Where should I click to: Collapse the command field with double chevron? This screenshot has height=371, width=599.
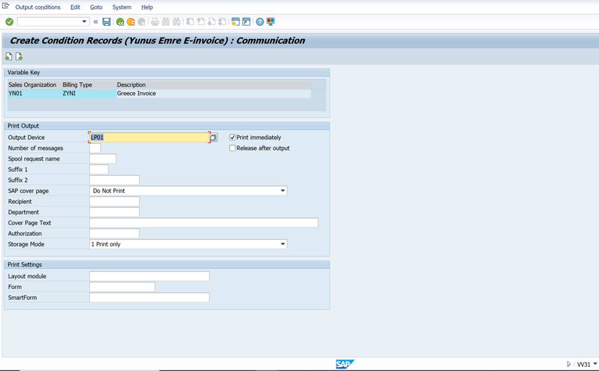coord(95,21)
